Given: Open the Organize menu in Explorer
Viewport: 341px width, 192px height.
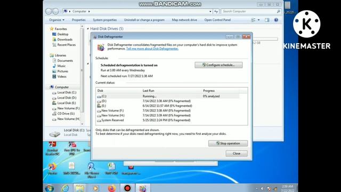Looking at the screenshot, I should [x=56, y=20].
